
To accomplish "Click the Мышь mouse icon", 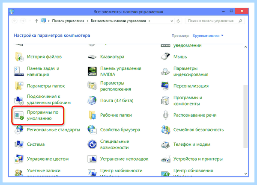I will coord(165,56).
